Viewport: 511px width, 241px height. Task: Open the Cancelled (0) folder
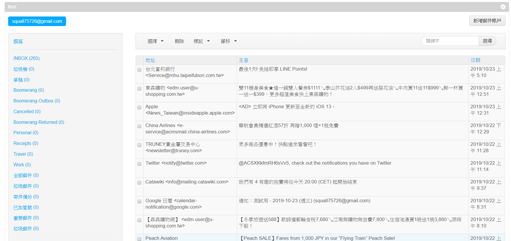27,111
